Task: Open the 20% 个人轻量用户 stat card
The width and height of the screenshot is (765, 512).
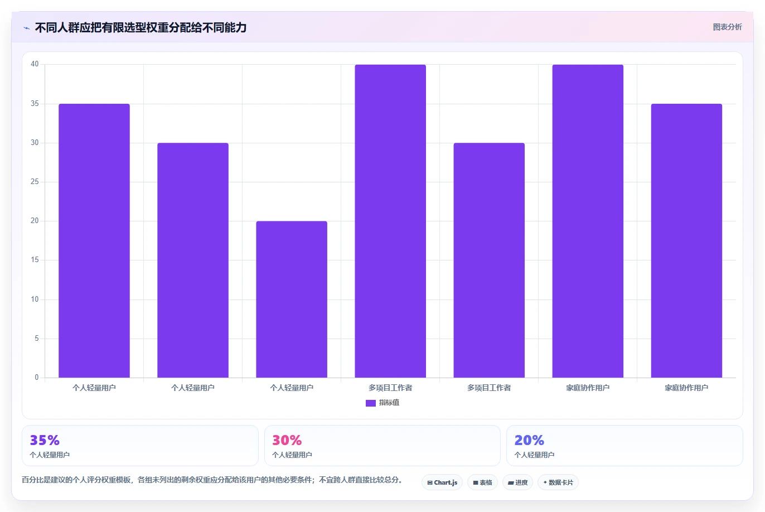Action: click(624, 446)
